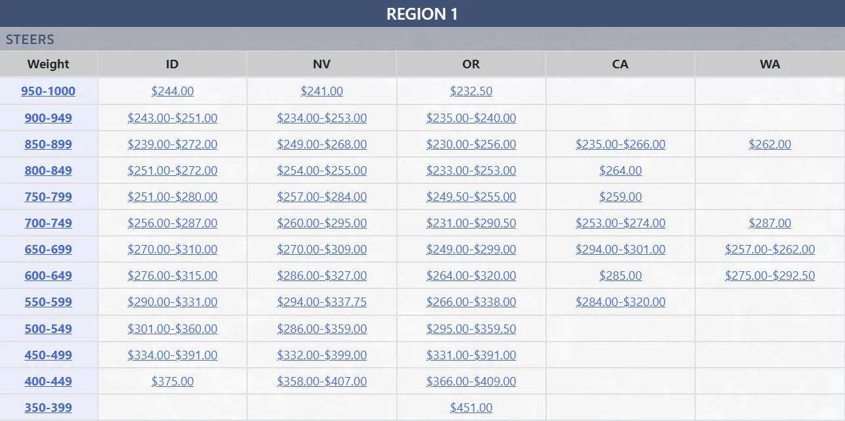Open WA range $257.00-$262.00
This screenshot has height=421, width=845.
pos(769,250)
